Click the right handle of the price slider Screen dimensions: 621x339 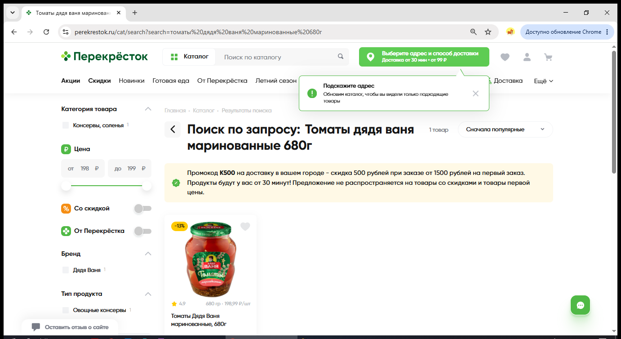click(x=147, y=186)
